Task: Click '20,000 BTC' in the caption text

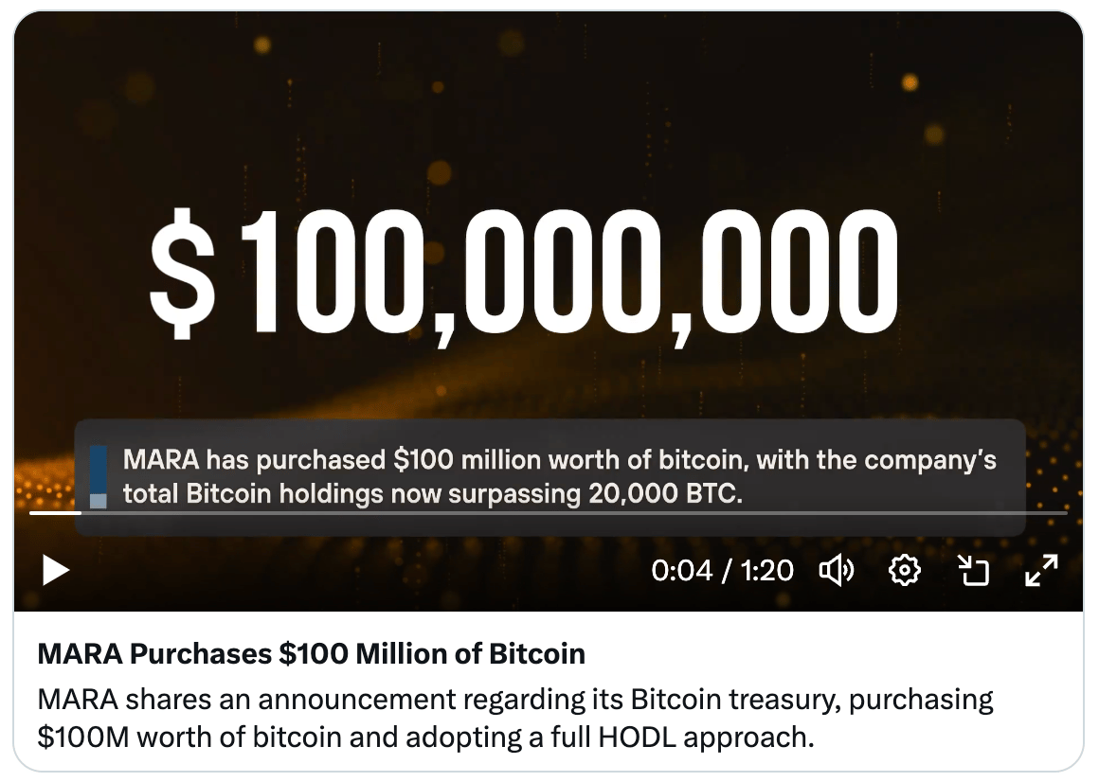Action: 665,494
